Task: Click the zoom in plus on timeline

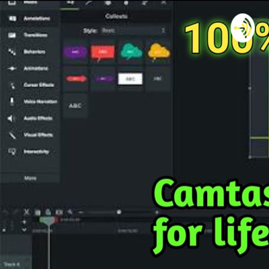Action: [157, 212]
